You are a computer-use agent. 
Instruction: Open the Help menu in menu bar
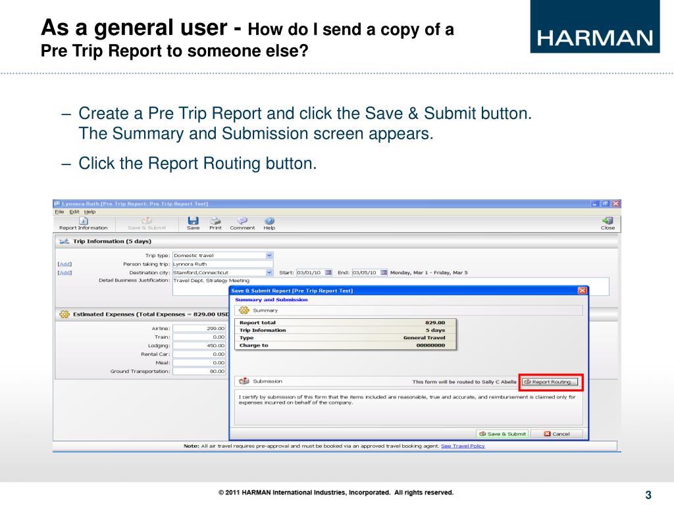click(90, 212)
